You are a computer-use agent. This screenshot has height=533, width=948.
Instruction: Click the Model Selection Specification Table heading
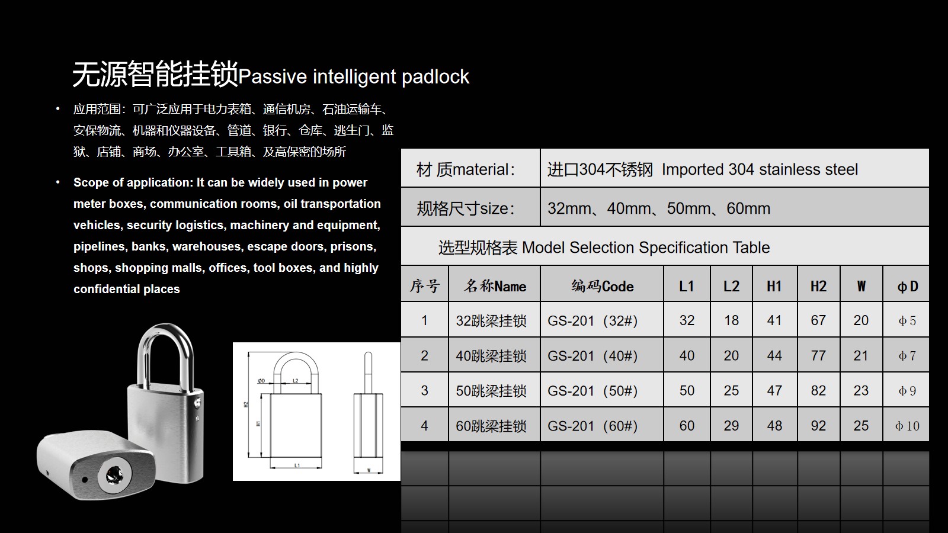604,248
